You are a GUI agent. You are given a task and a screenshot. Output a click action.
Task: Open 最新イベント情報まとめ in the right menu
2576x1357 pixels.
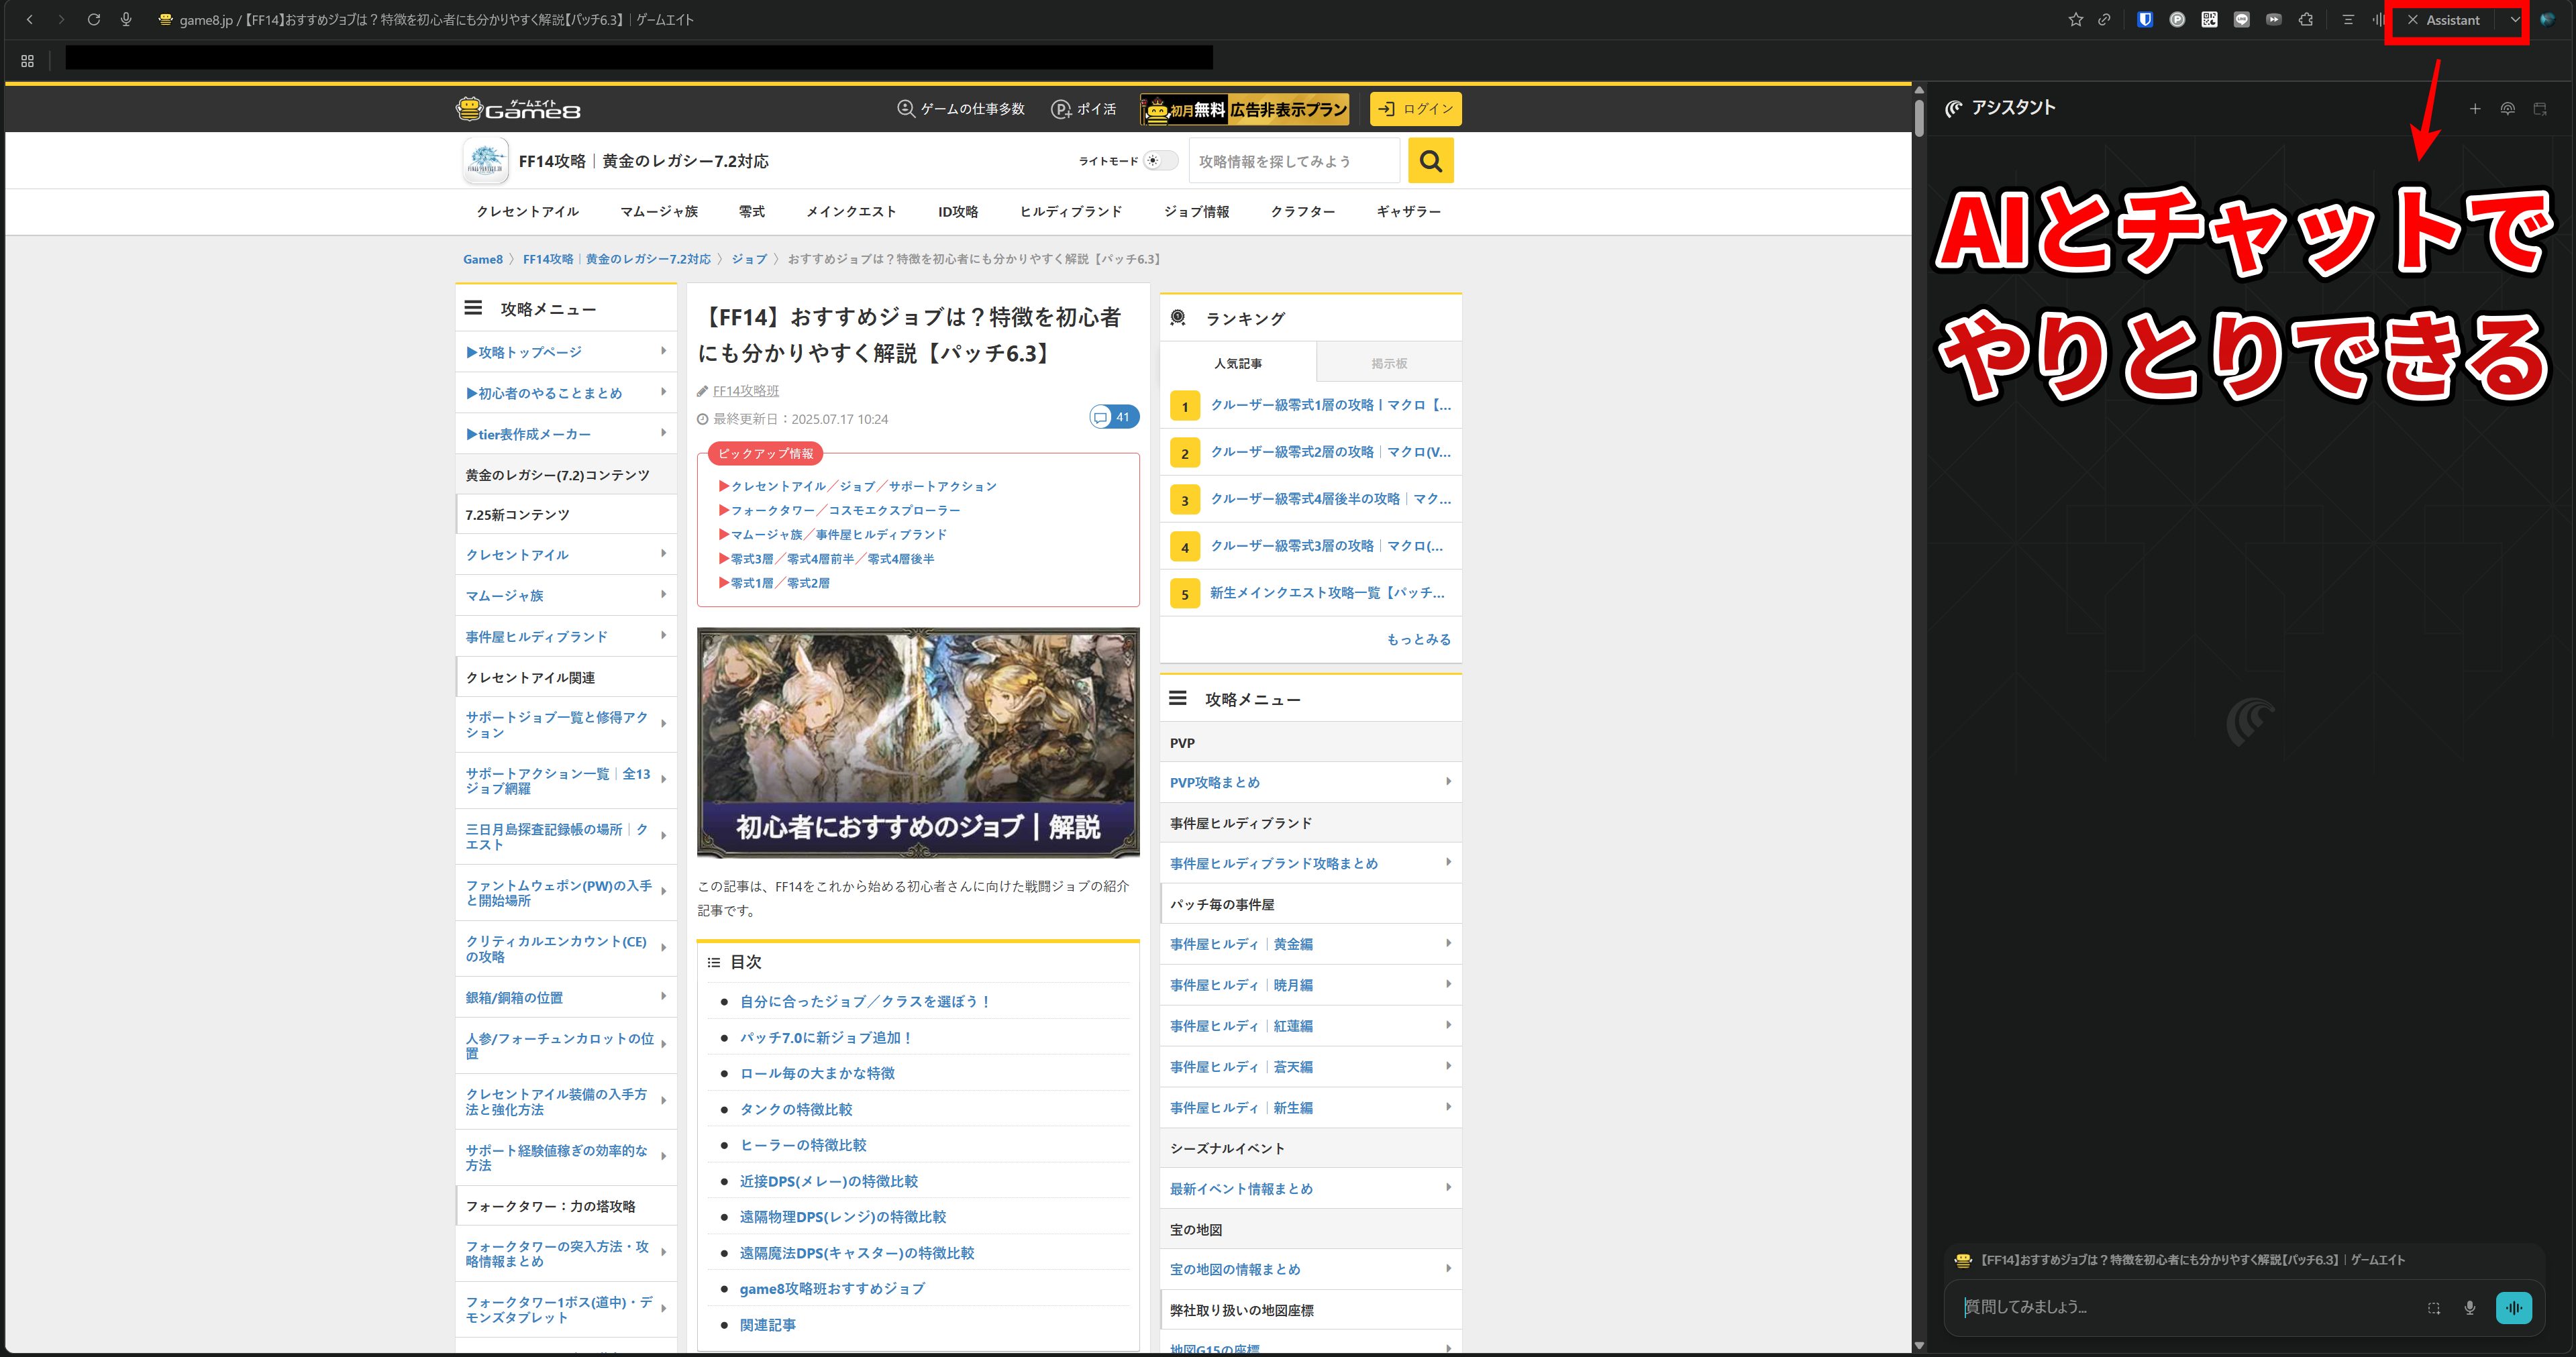point(1311,1188)
